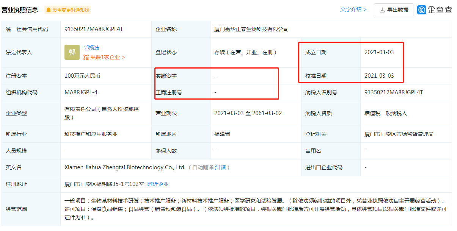The image size is (457, 231).
Task: Click the 成立日期 value 2021-03-03
Action: 379,52
